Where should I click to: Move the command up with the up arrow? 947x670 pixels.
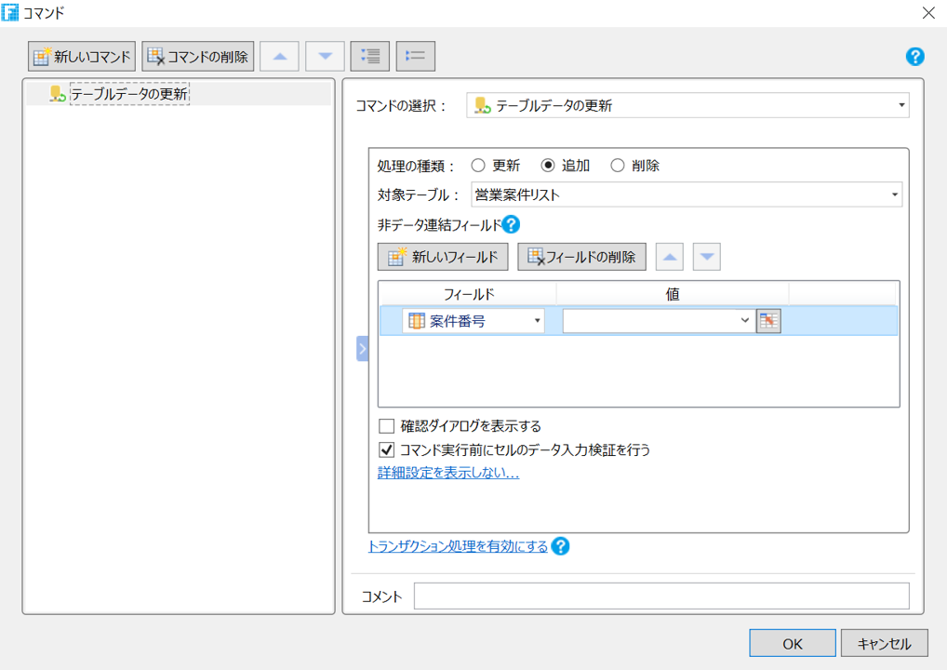[x=278, y=56]
